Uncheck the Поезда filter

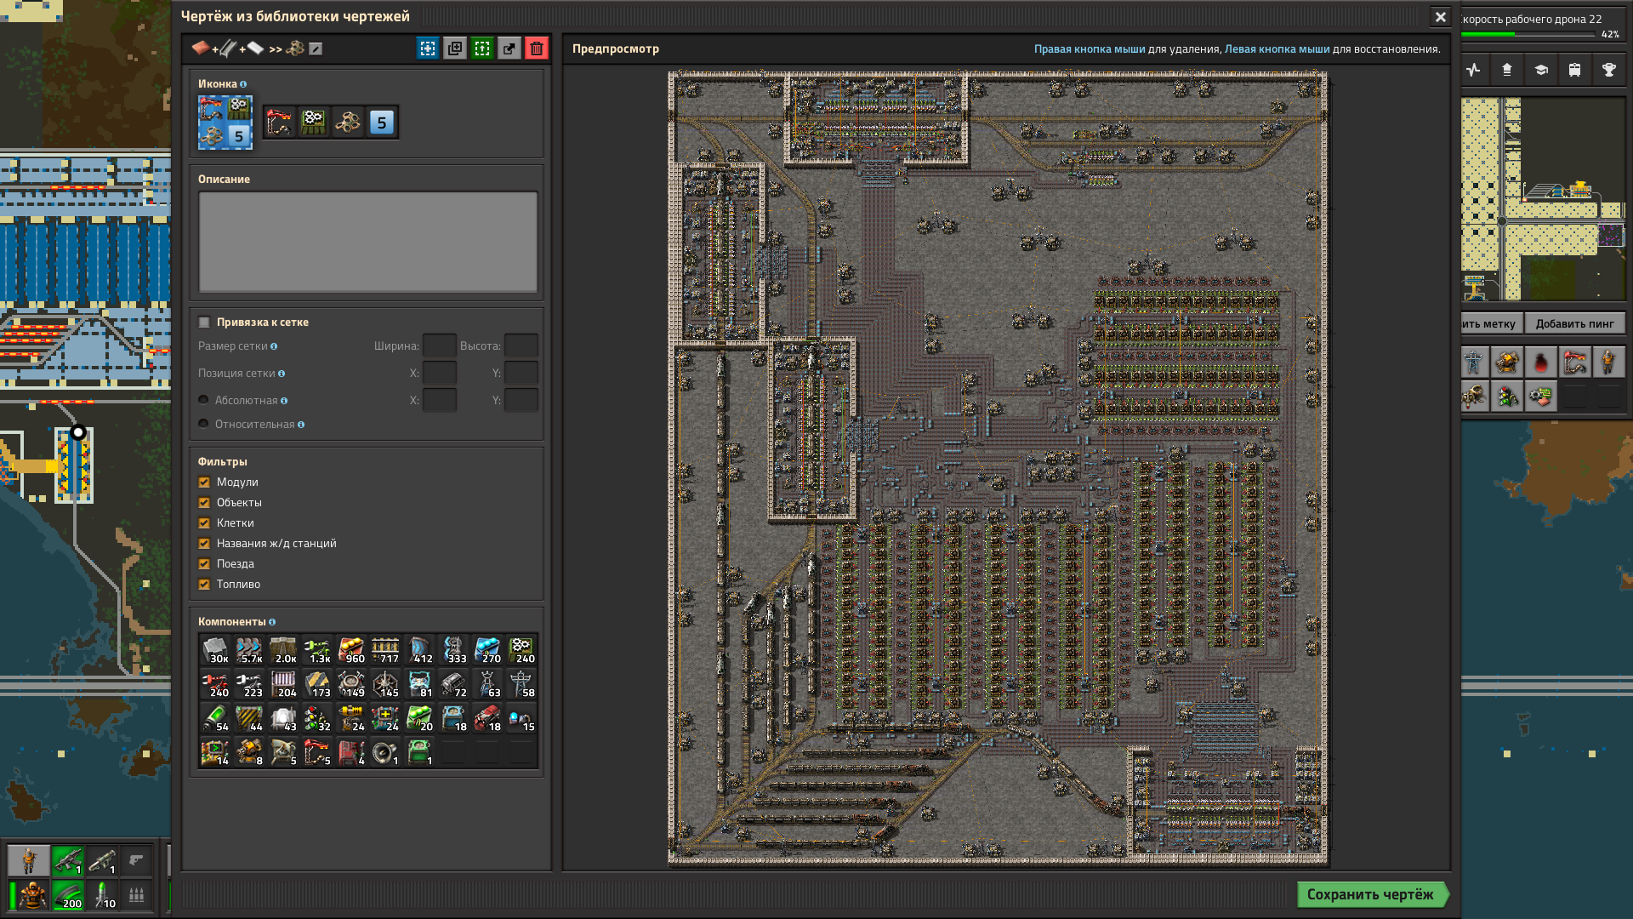204,564
